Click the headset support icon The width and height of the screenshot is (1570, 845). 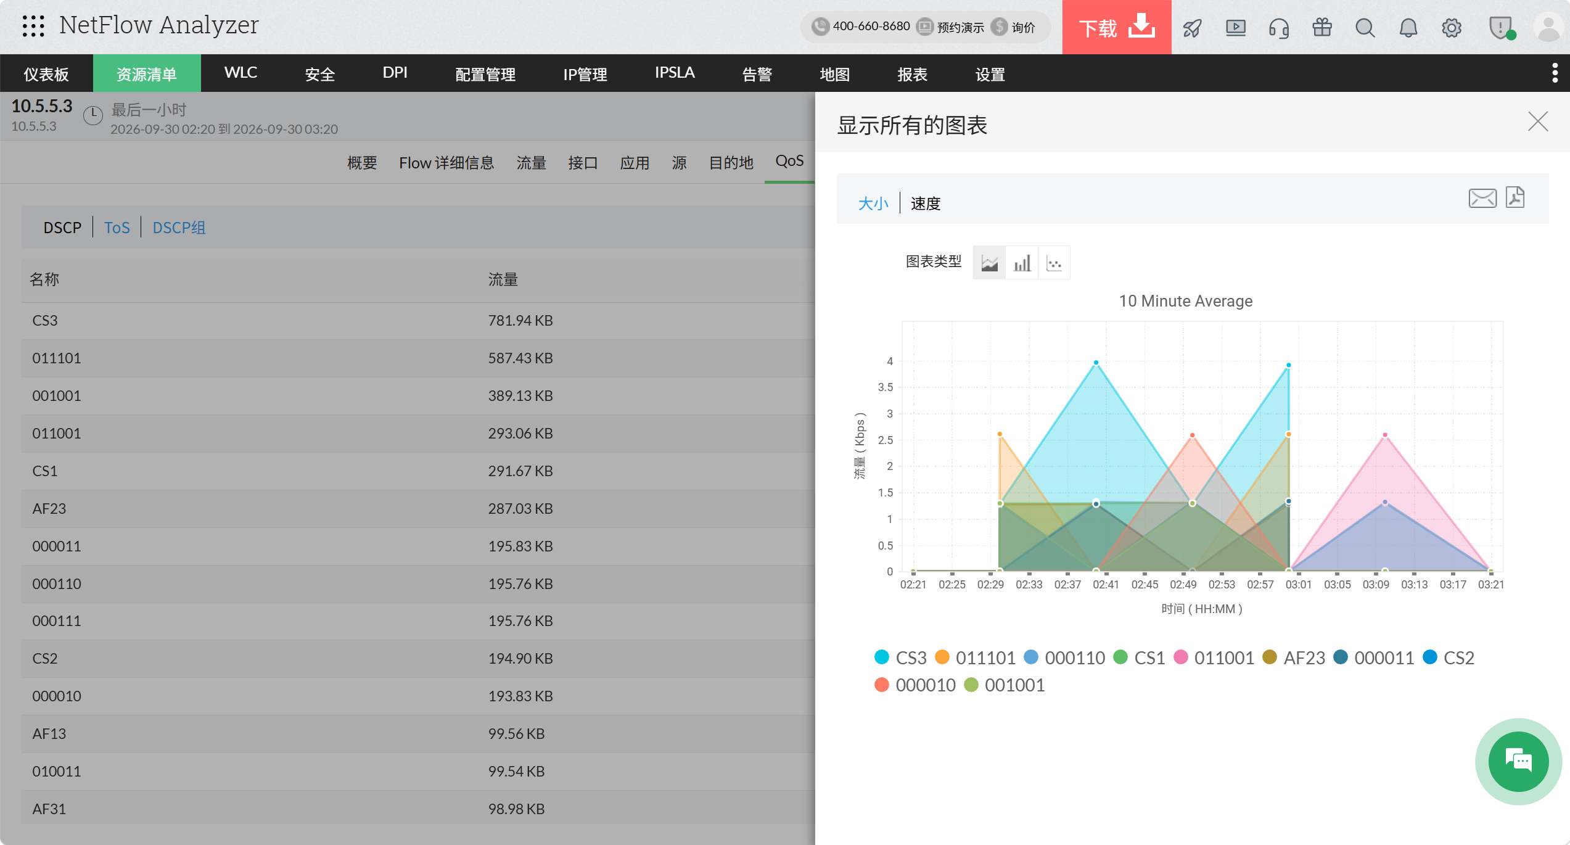coord(1279,28)
